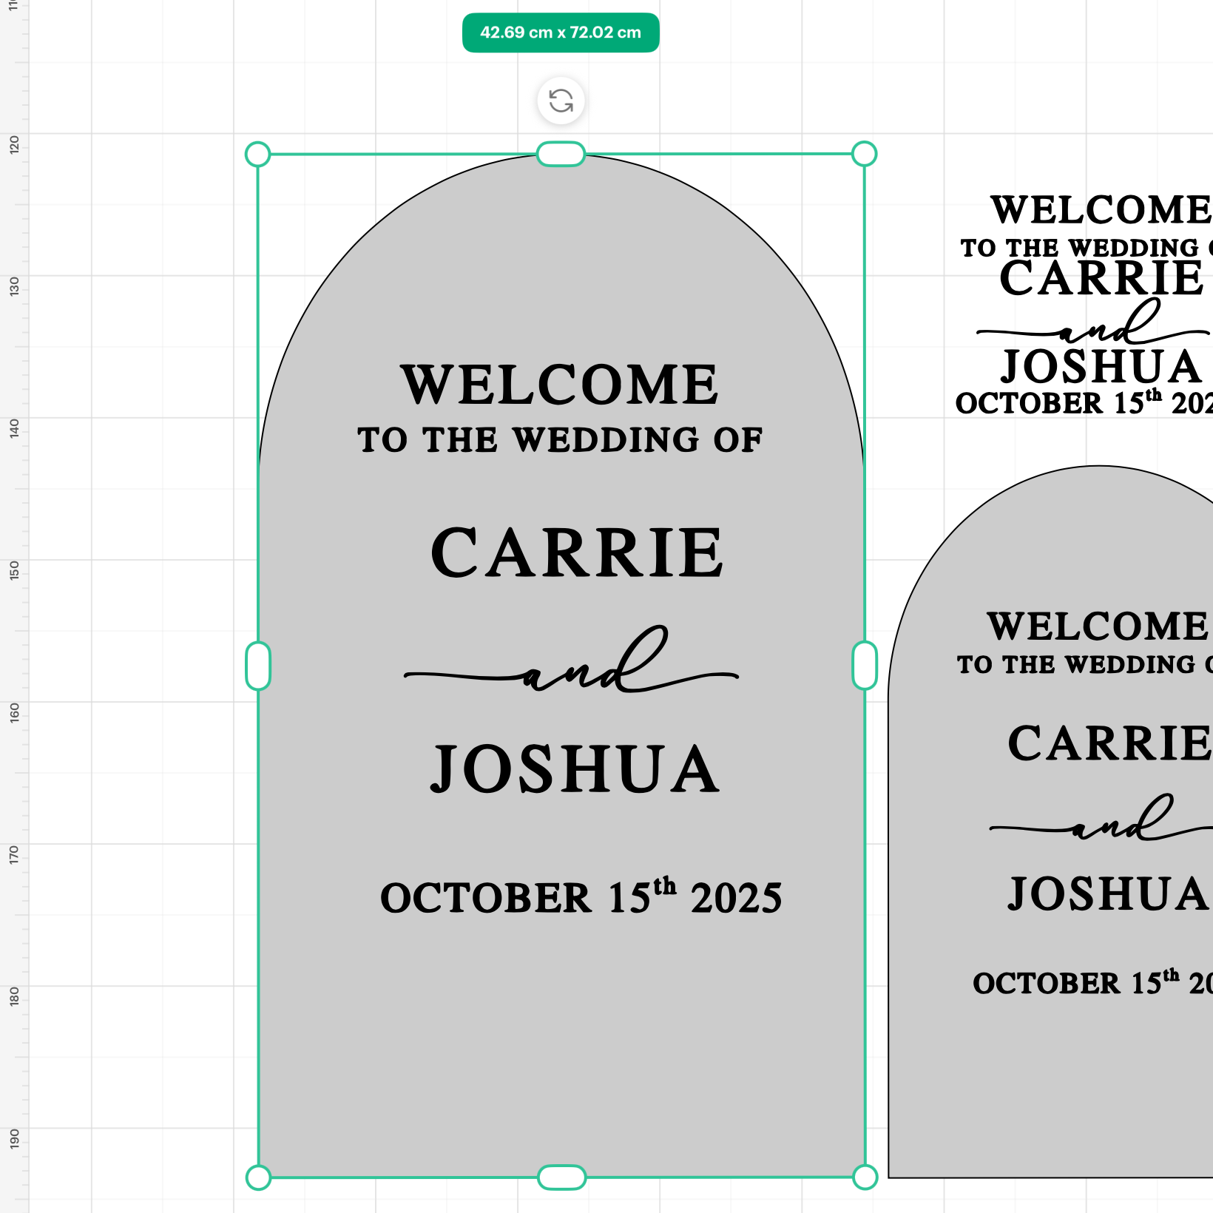Select the standalone WELCOME text at top right
The height and width of the screenshot is (1213, 1213).
[x=1100, y=210]
